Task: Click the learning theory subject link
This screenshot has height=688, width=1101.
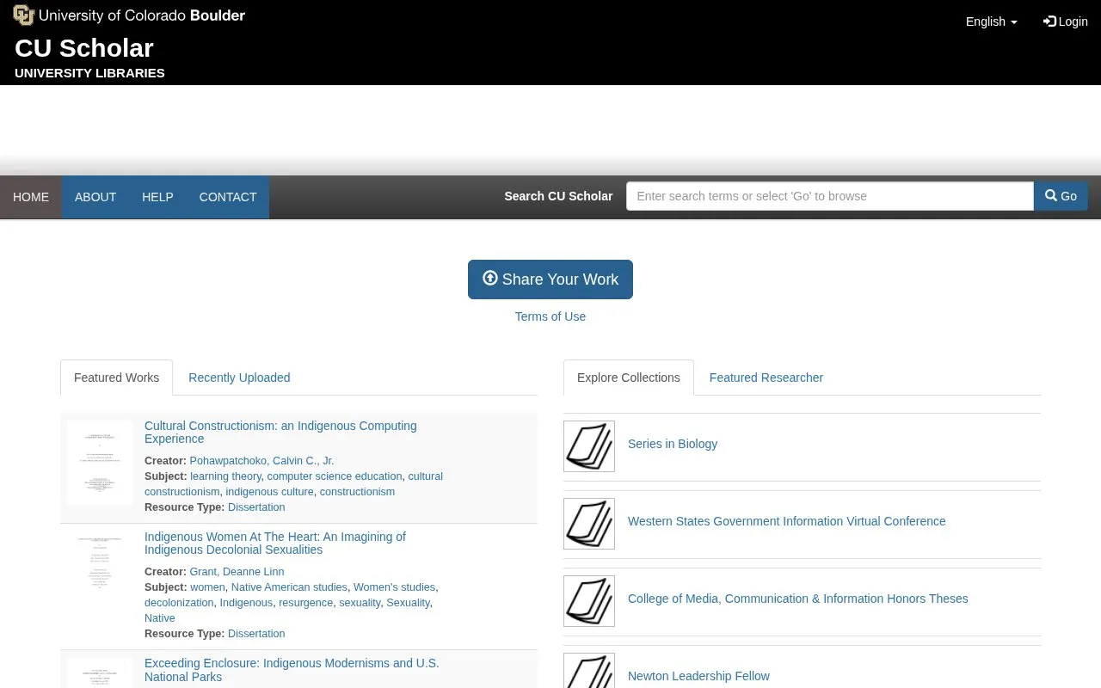Action: [x=225, y=476]
